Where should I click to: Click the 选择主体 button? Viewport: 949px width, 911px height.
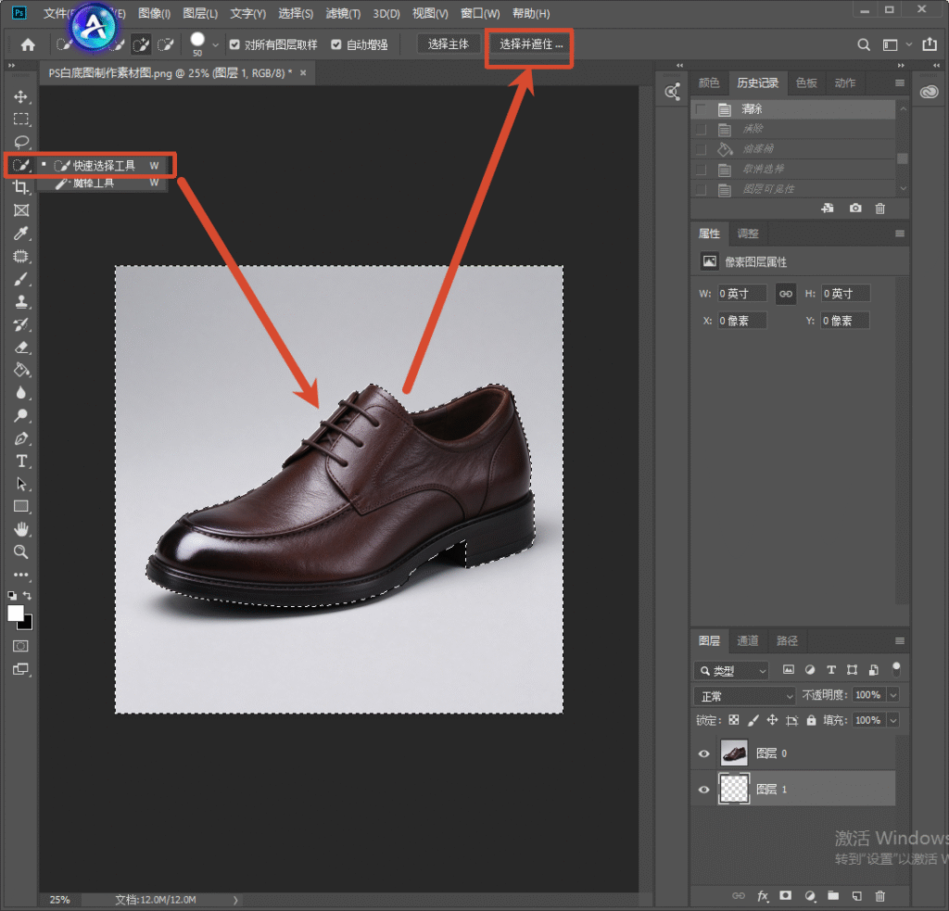click(448, 44)
